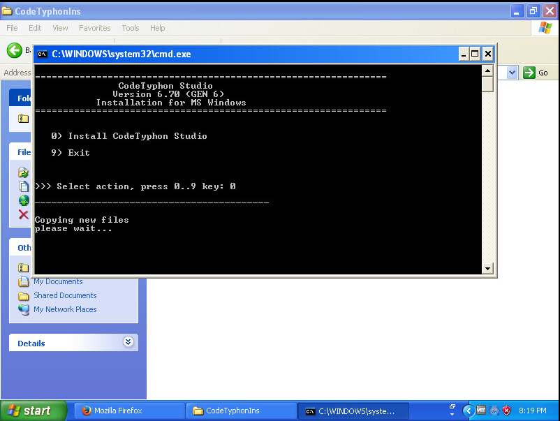Open the View menu
Image resolution: width=560 pixels, height=421 pixels.
pyautogui.click(x=60, y=28)
